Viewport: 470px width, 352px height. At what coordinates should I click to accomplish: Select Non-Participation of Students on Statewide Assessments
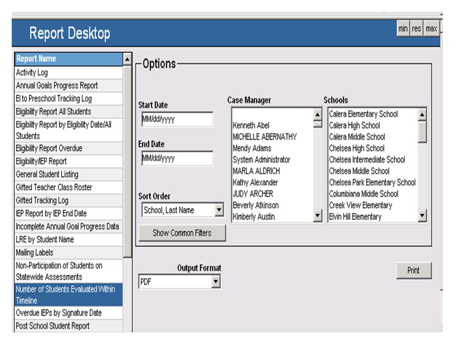click(69, 271)
